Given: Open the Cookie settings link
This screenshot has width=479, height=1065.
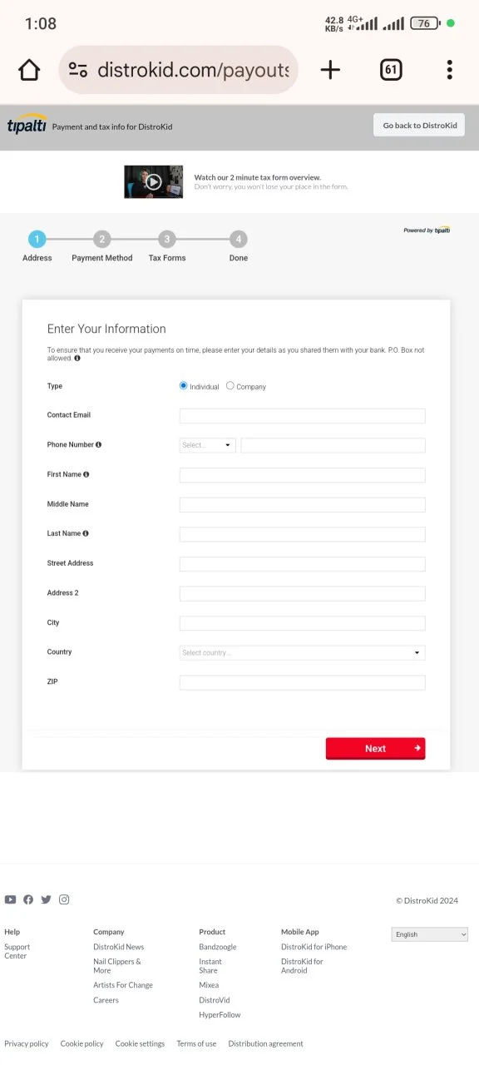Looking at the screenshot, I should (x=140, y=1043).
